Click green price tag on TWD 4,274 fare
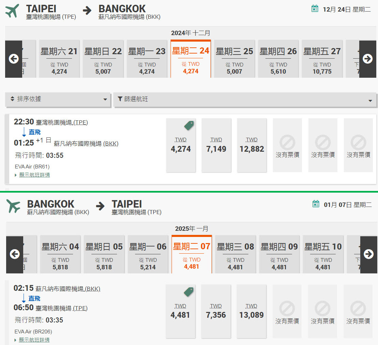Image resolution: width=378 pixels, height=345 pixels. point(189,125)
